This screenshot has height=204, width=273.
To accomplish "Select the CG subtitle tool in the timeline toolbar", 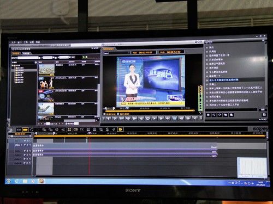I will [75, 129].
